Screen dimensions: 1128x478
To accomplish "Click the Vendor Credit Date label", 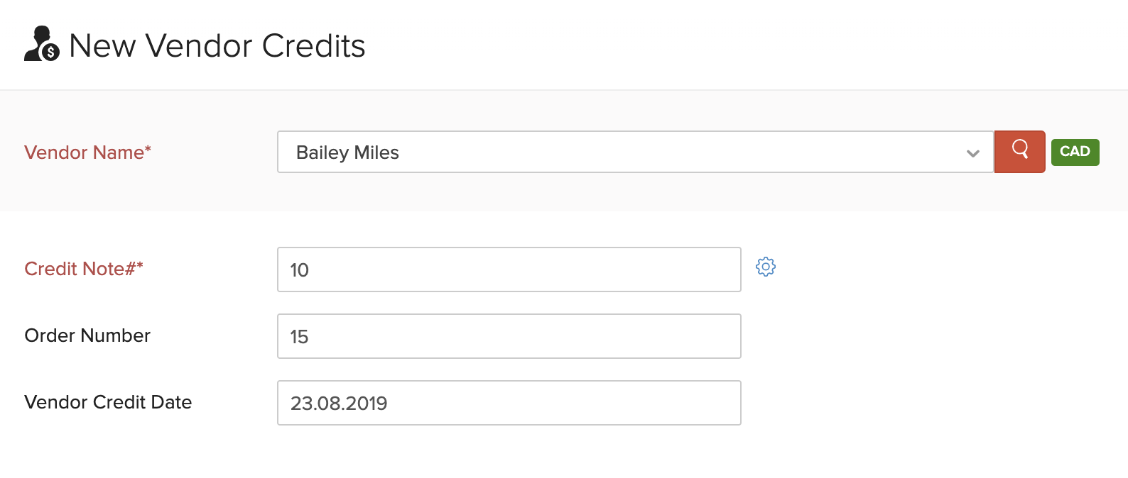I will coord(108,402).
